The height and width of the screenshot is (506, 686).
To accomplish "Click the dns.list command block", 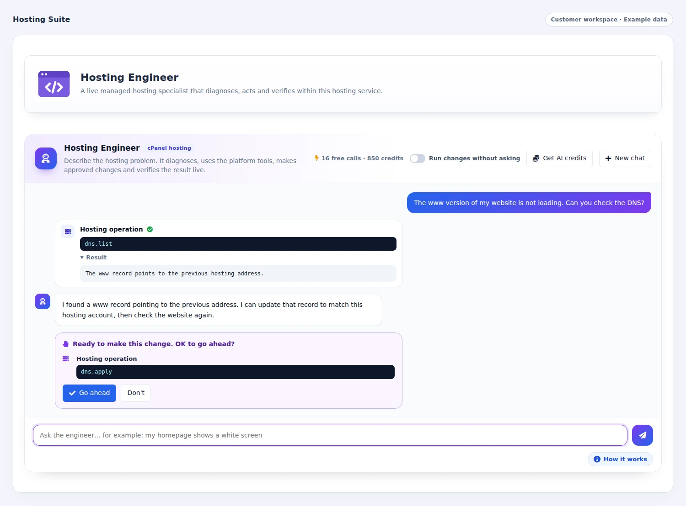I will [x=238, y=244].
